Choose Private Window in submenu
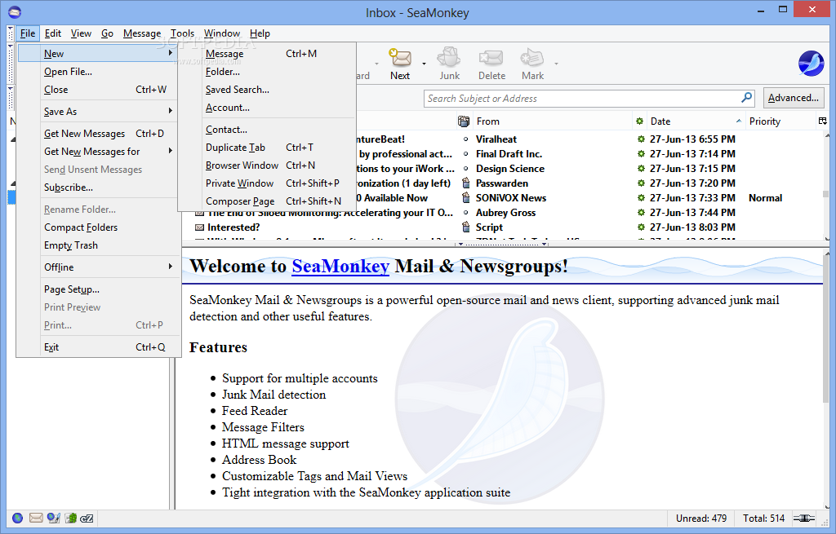 pyautogui.click(x=267, y=183)
